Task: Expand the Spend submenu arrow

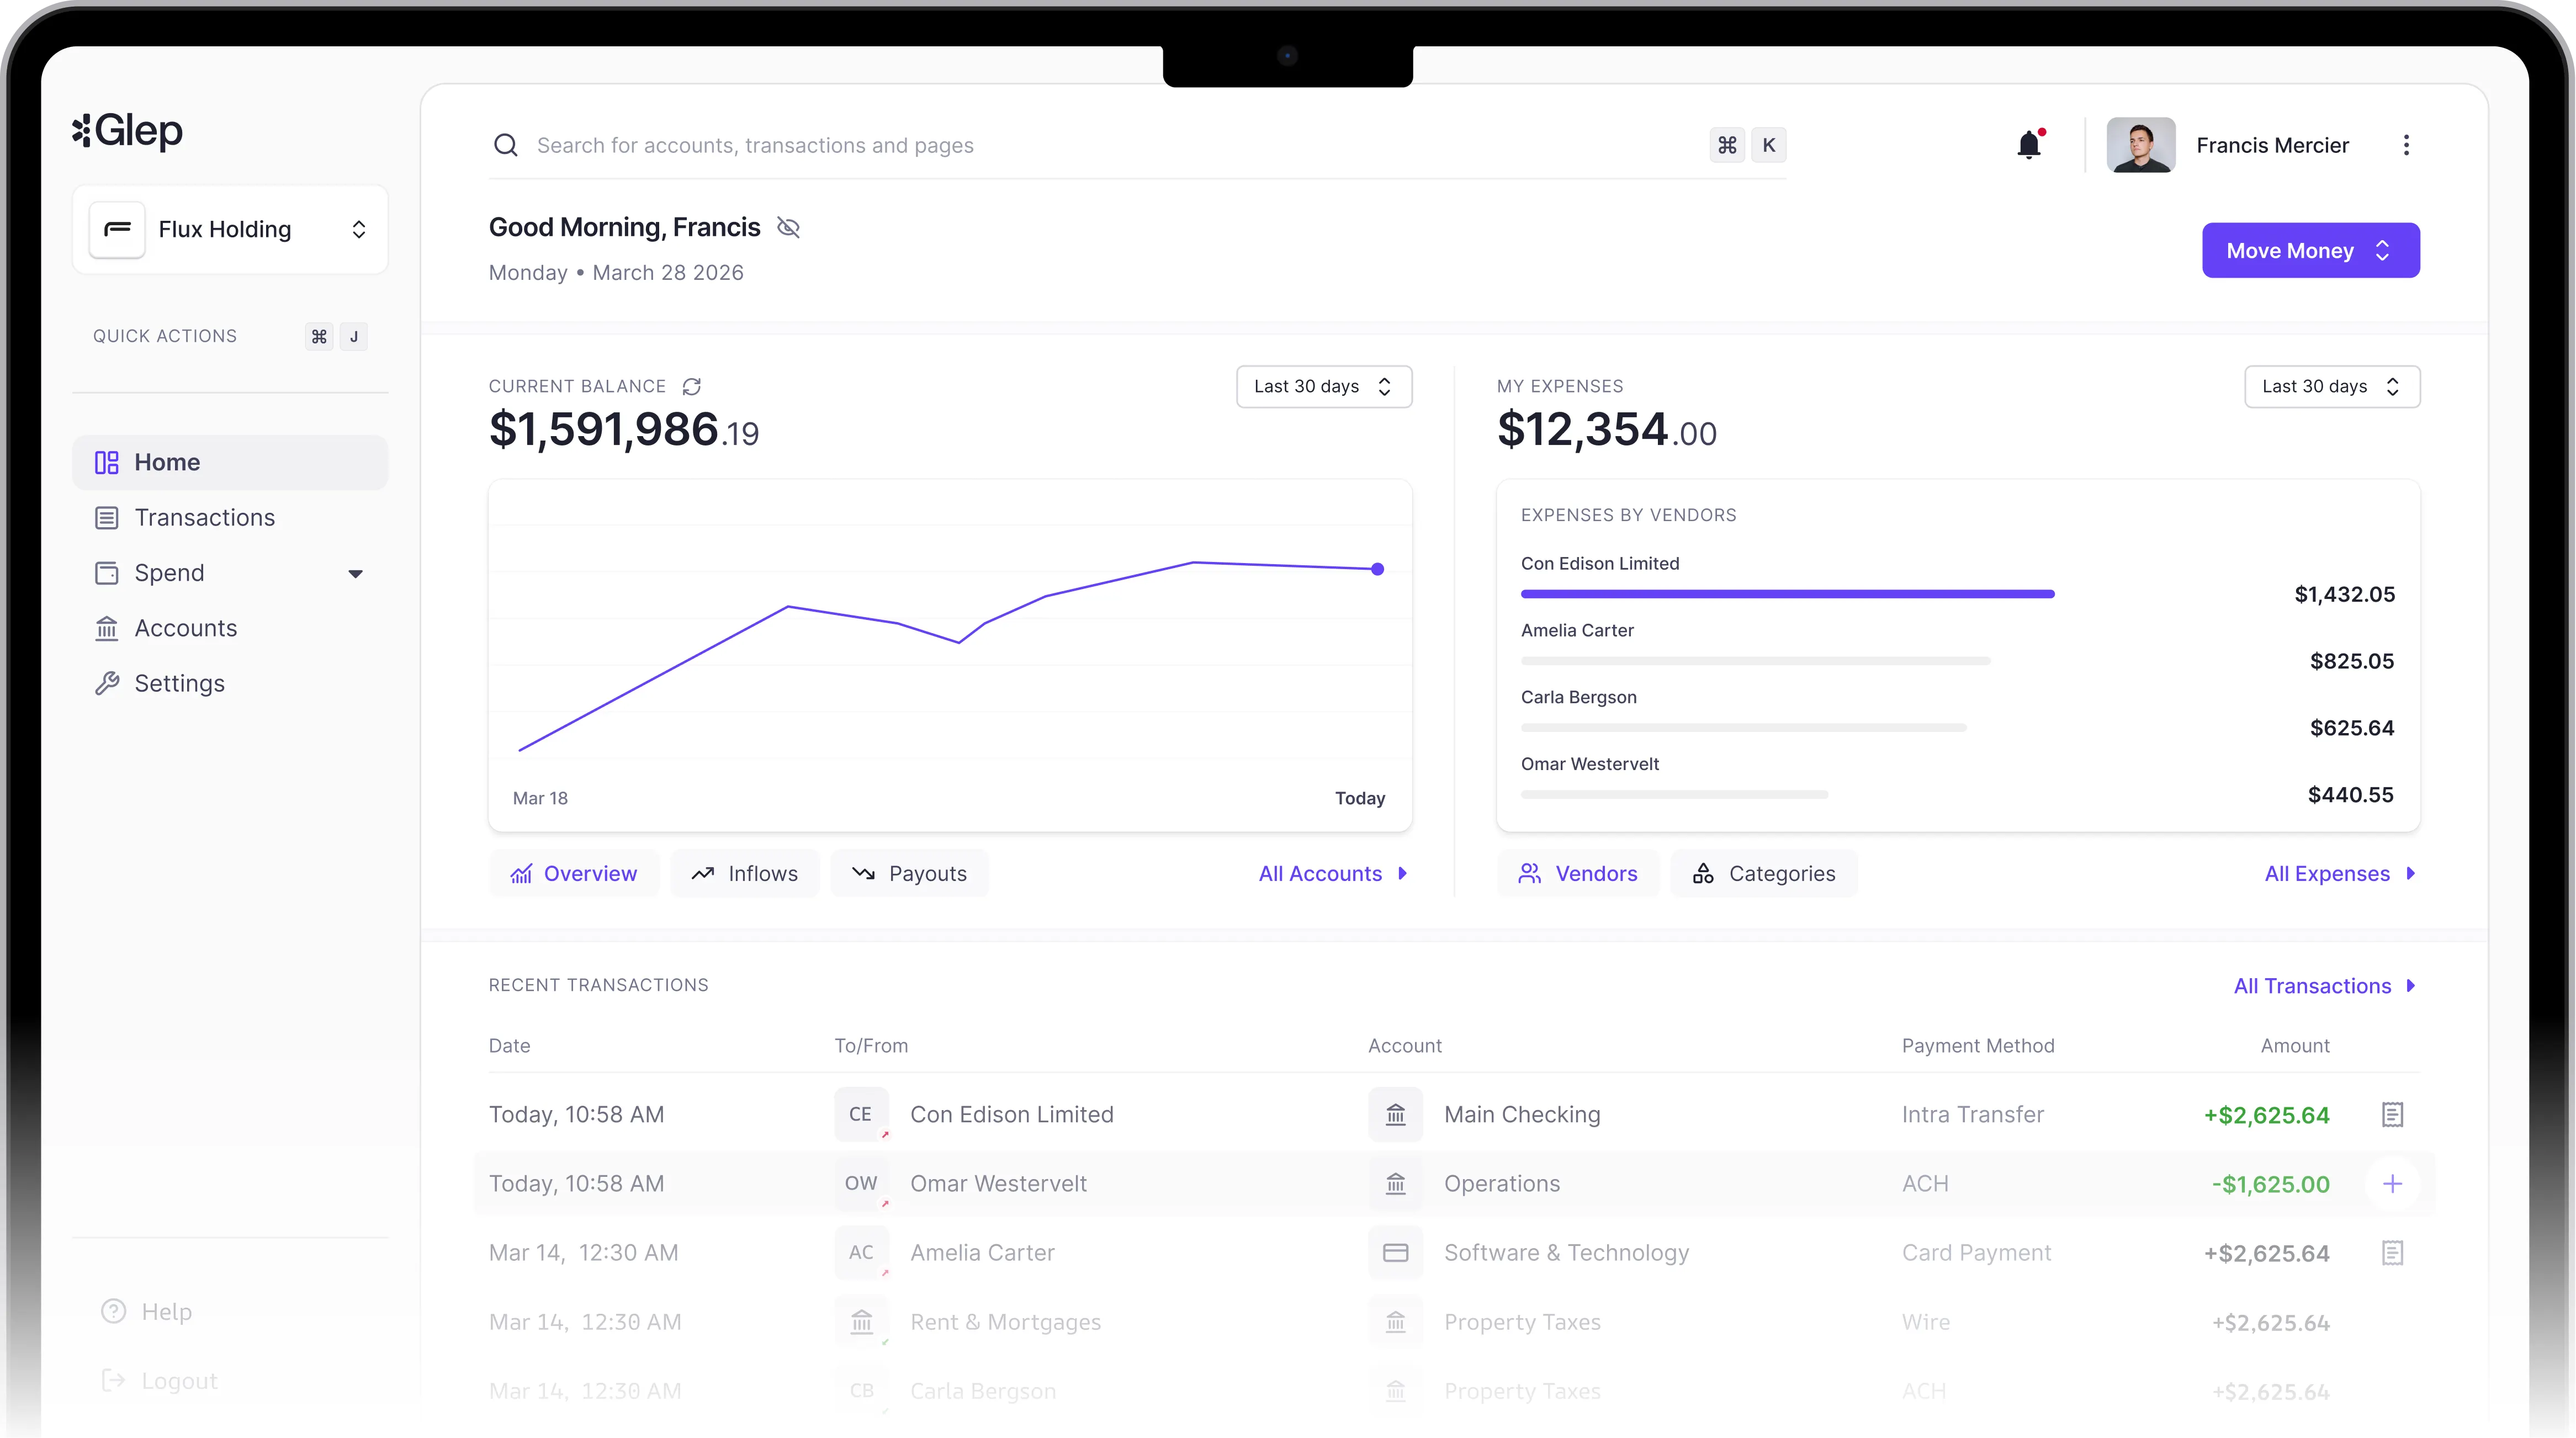Action: pos(355,574)
